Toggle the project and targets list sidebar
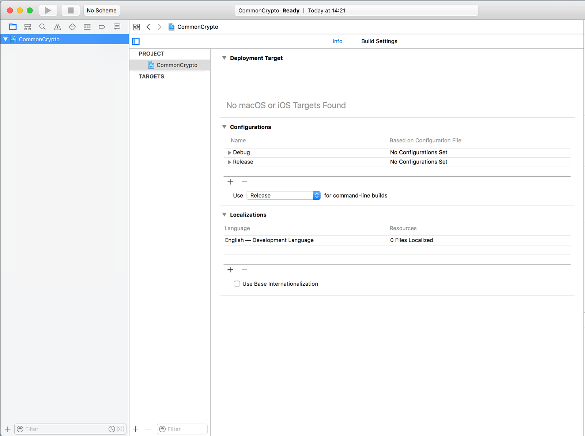This screenshot has width=585, height=436. click(x=136, y=41)
